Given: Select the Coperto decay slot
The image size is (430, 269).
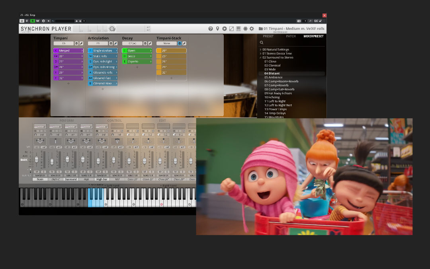Looking at the screenshot, I should click(137, 61).
